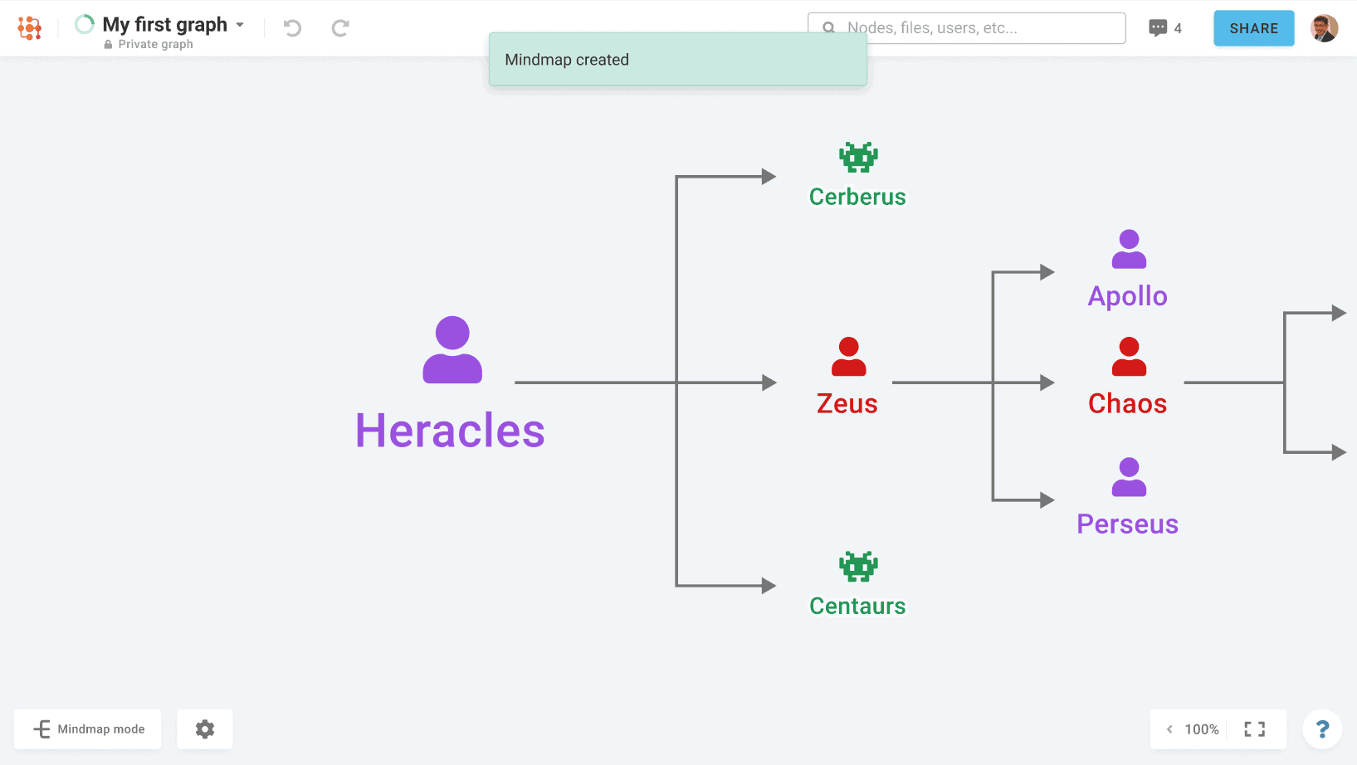This screenshot has height=765, width=1357.
Task: Click the Apollo node label
Action: [x=1127, y=296]
